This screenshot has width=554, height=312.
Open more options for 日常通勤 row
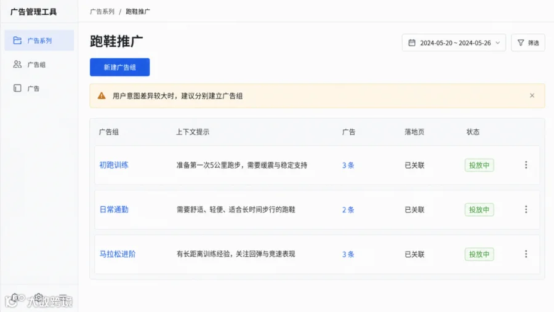[526, 209]
